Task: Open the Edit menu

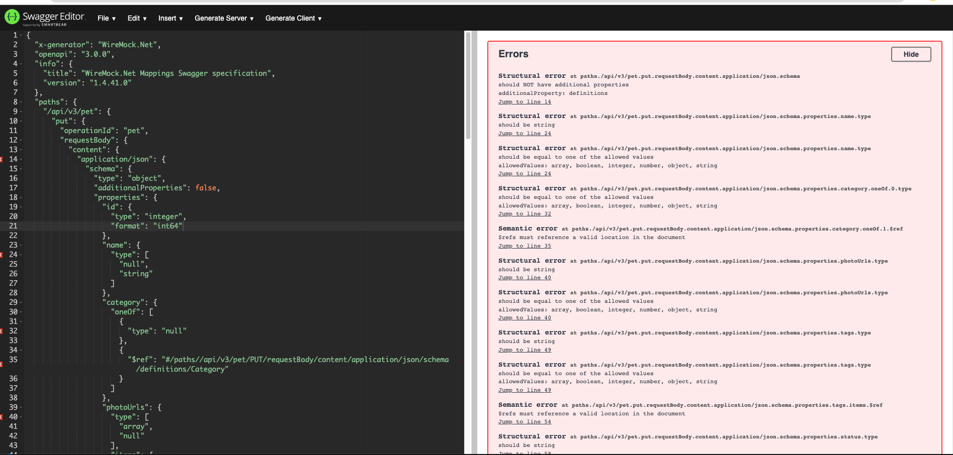Action: 137,18
